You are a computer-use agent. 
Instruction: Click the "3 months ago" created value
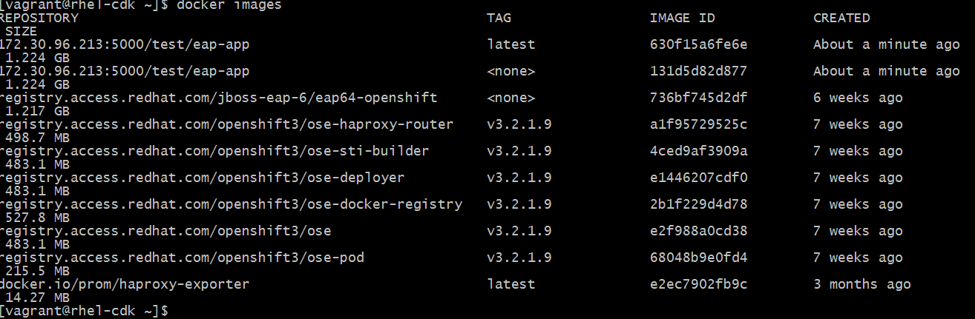[x=861, y=284]
